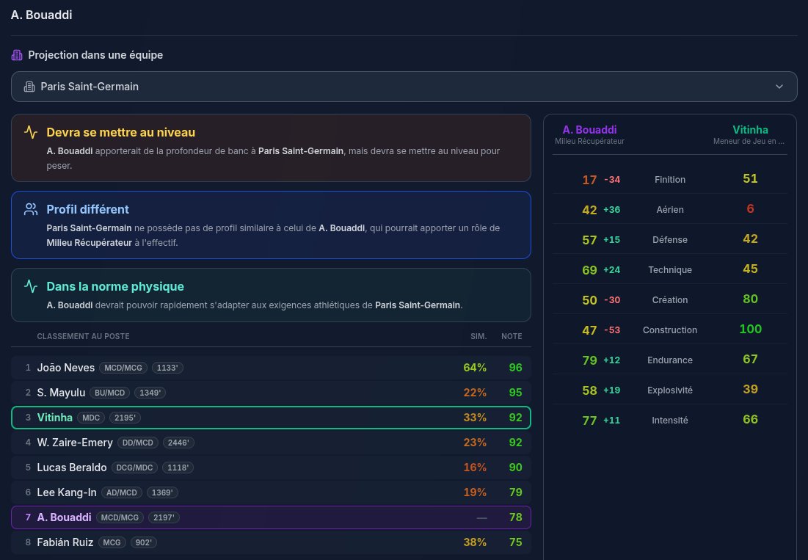Click the -53 Construction difference value

click(611, 330)
